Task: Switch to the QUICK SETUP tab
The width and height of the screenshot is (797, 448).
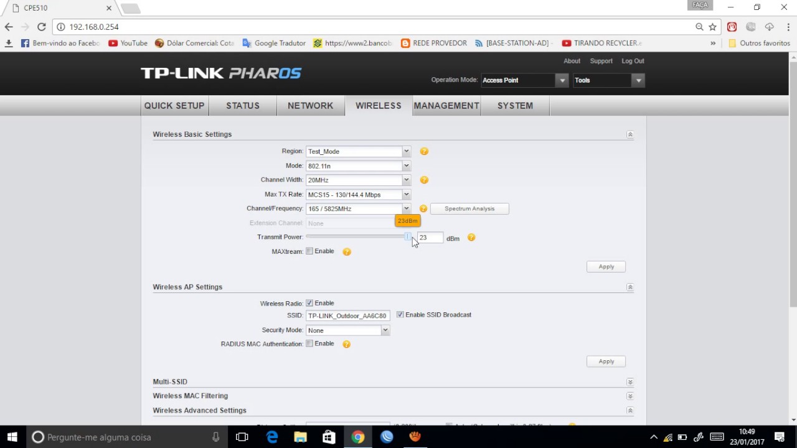Action: pyautogui.click(x=174, y=106)
